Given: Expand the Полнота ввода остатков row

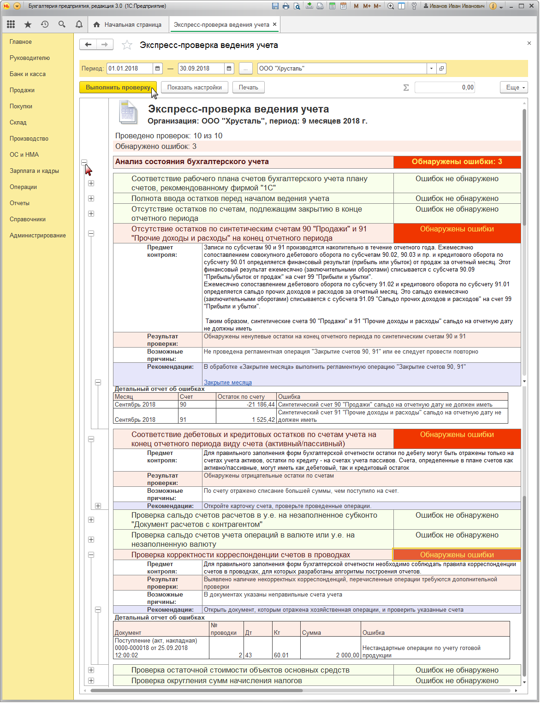Looking at the screenshot, I should 91,198.
